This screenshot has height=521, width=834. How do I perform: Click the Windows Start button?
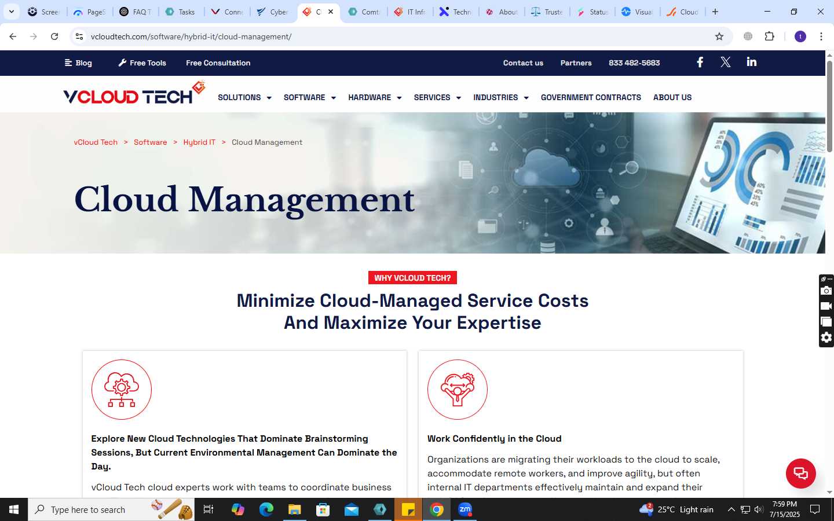coord(14,509)
